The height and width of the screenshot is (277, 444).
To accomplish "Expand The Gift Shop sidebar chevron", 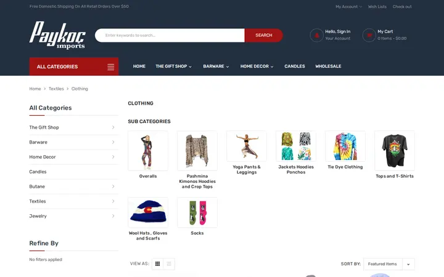I will tap(113, 127).
